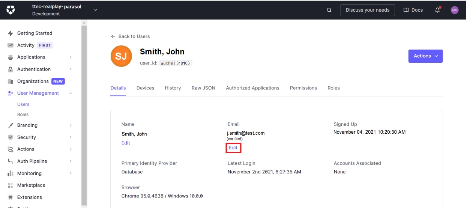Click Edit under the Email field
Screen dimensions: 467x208
(233, 148)
